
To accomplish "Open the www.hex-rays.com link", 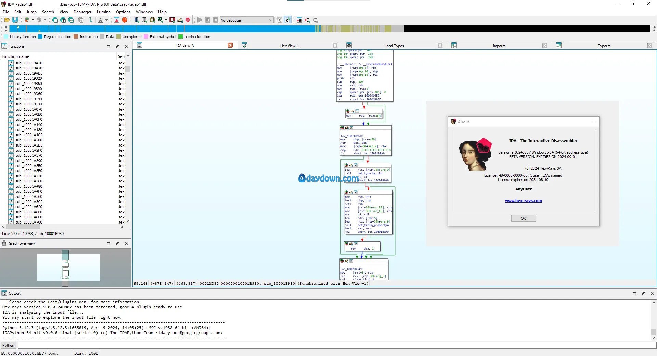I will (524, 201).
